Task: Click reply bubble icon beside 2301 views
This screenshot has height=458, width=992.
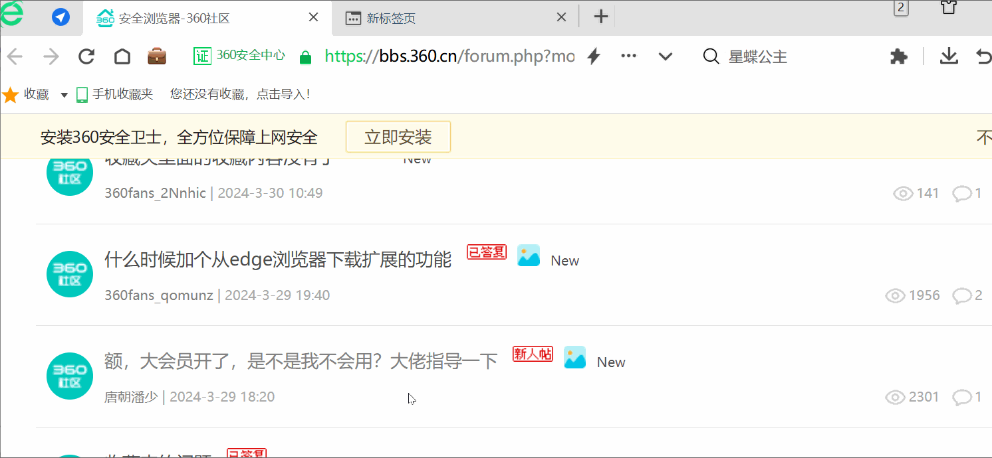Action: tap(962, 397)
